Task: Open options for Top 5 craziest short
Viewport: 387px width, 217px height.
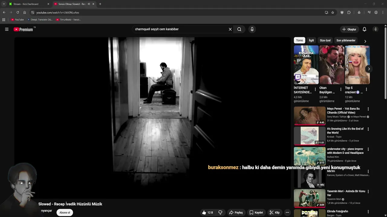Action: [x=366, y=89]
